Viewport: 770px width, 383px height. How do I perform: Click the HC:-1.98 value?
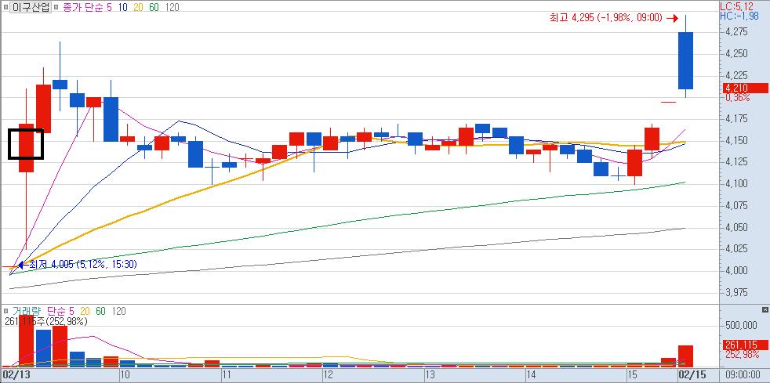738,16
